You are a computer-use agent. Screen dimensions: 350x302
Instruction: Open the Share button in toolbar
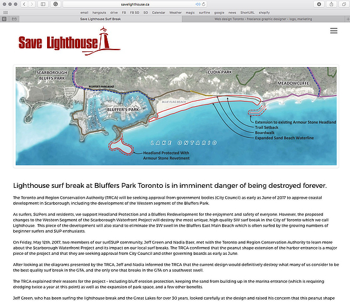click(331, 4)
